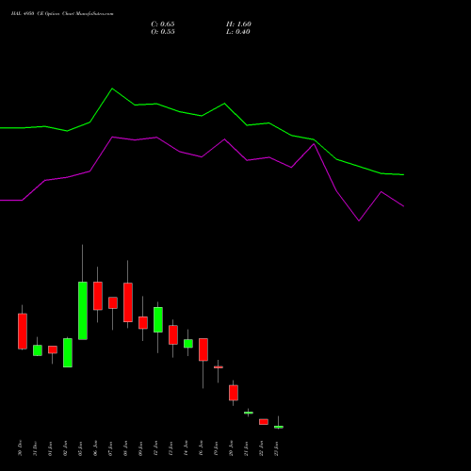Select the 06 Jan date label
Viewport: 471px width, 471px height.
coord(95,448)
